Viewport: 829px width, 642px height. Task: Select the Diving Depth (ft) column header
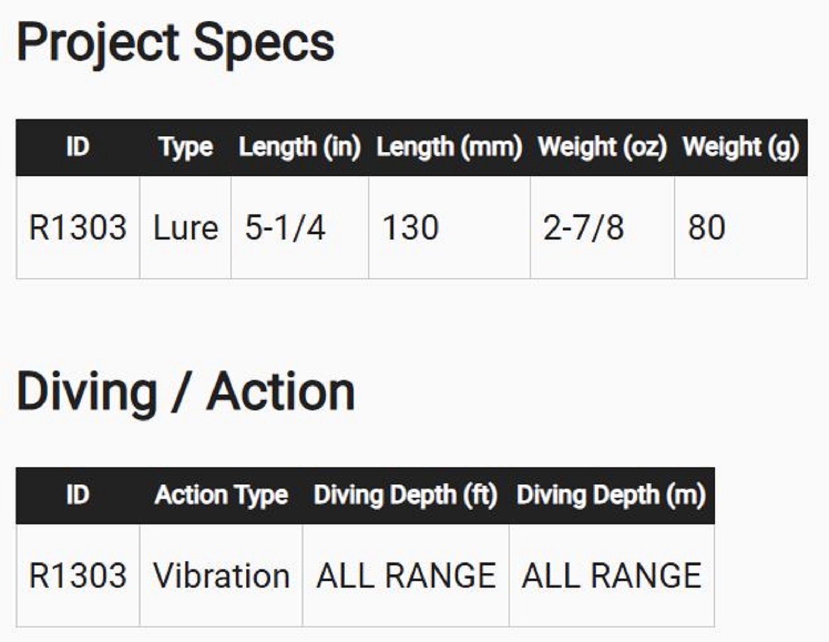(405, 495)
